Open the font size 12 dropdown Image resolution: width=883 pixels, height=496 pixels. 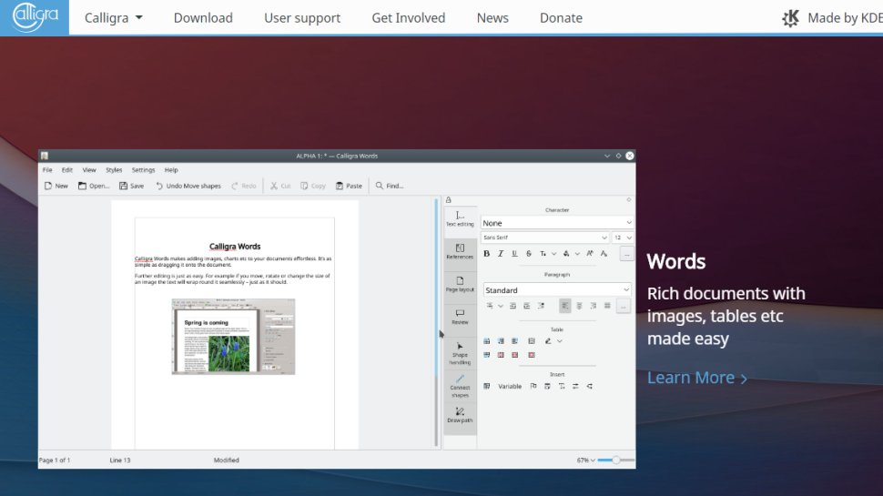623,238
